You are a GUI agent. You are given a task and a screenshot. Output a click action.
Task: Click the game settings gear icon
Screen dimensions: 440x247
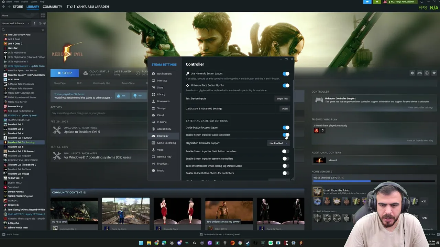pyautogui.click(x=412, y=73)
